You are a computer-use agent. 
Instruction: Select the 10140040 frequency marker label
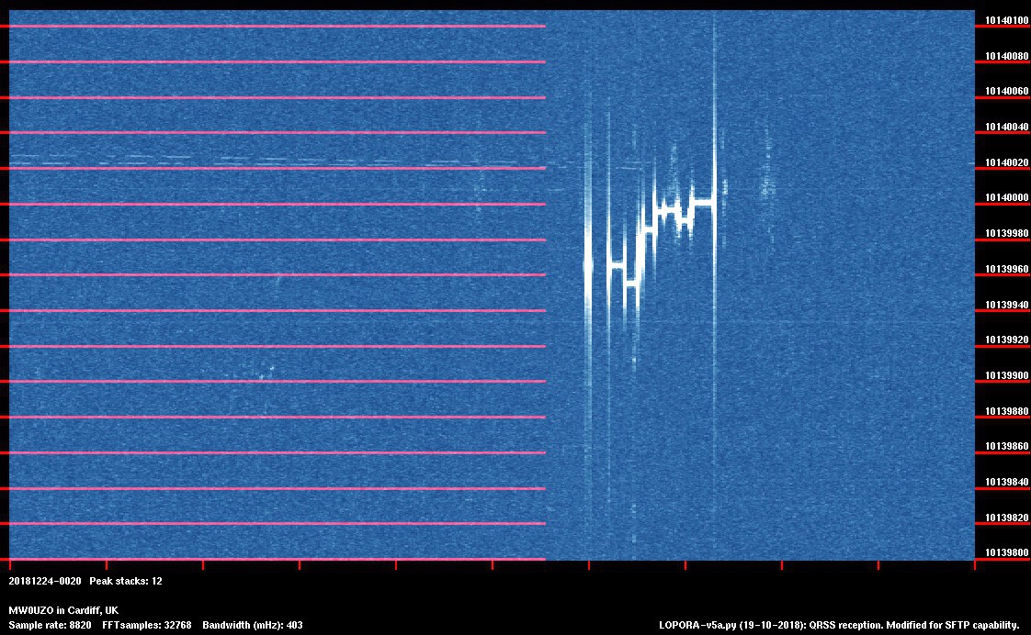pos(1006,128)
